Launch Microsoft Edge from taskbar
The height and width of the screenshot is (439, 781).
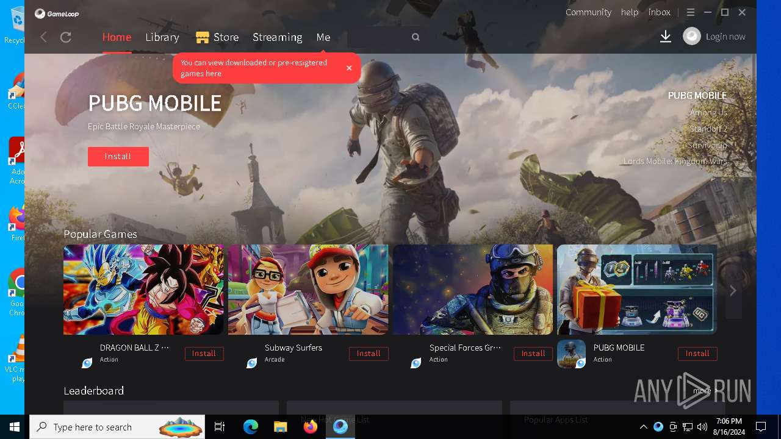pos(251,427)
